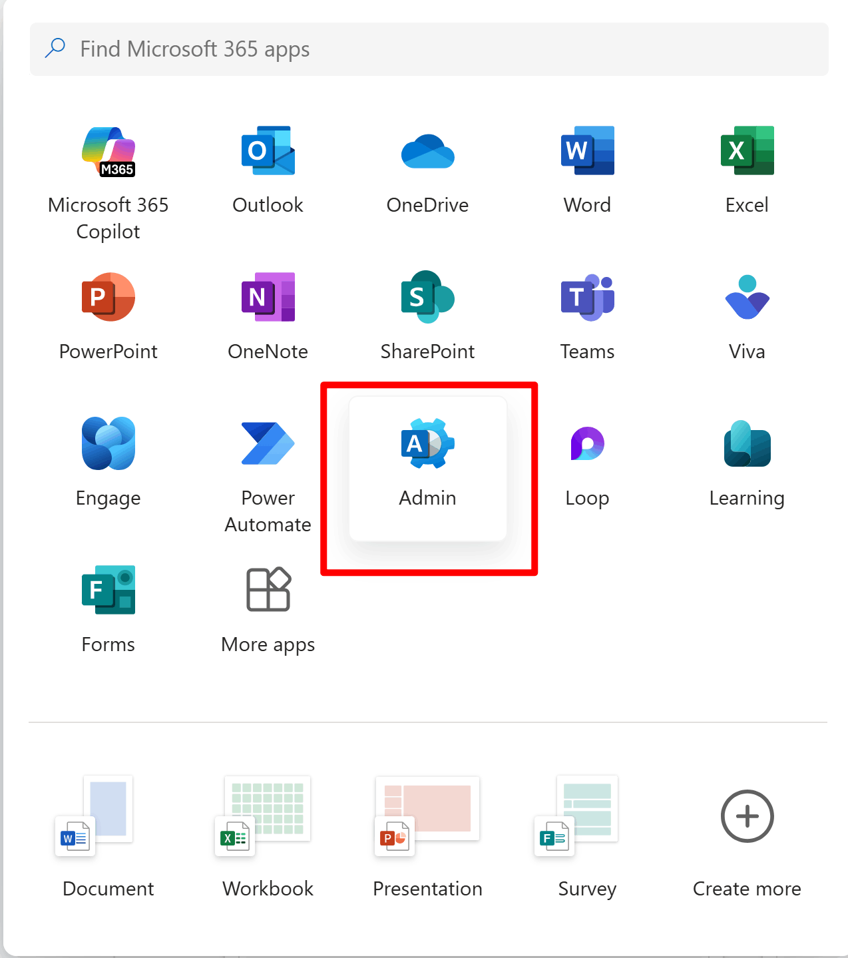Image resolution: width=848 pixels, height=958 pixels.
Task: Launch Power Automate
Action: click(268, 476)
